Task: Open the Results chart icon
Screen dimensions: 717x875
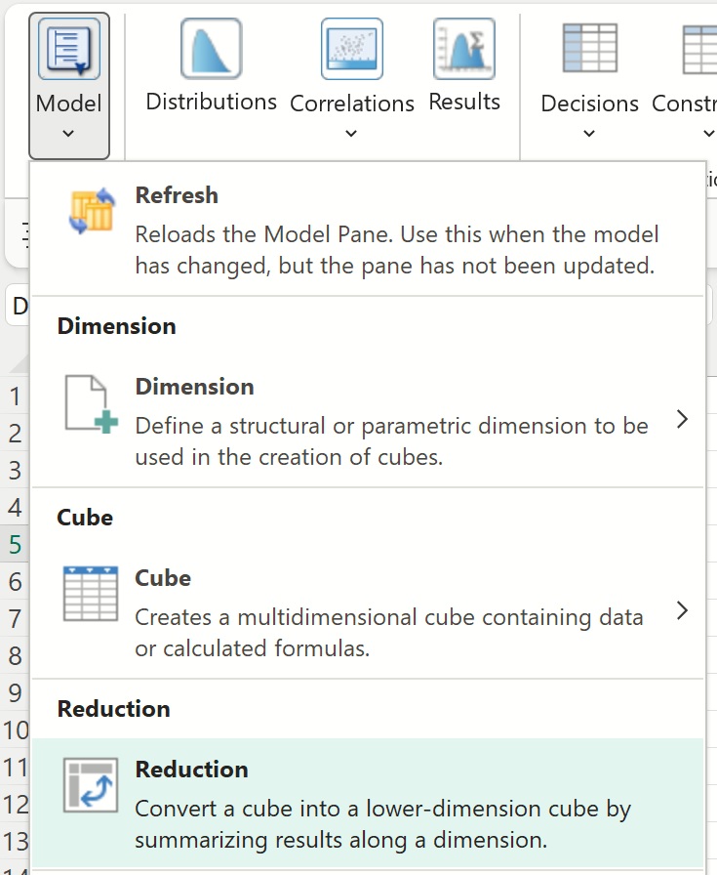Action: point(464,49)
